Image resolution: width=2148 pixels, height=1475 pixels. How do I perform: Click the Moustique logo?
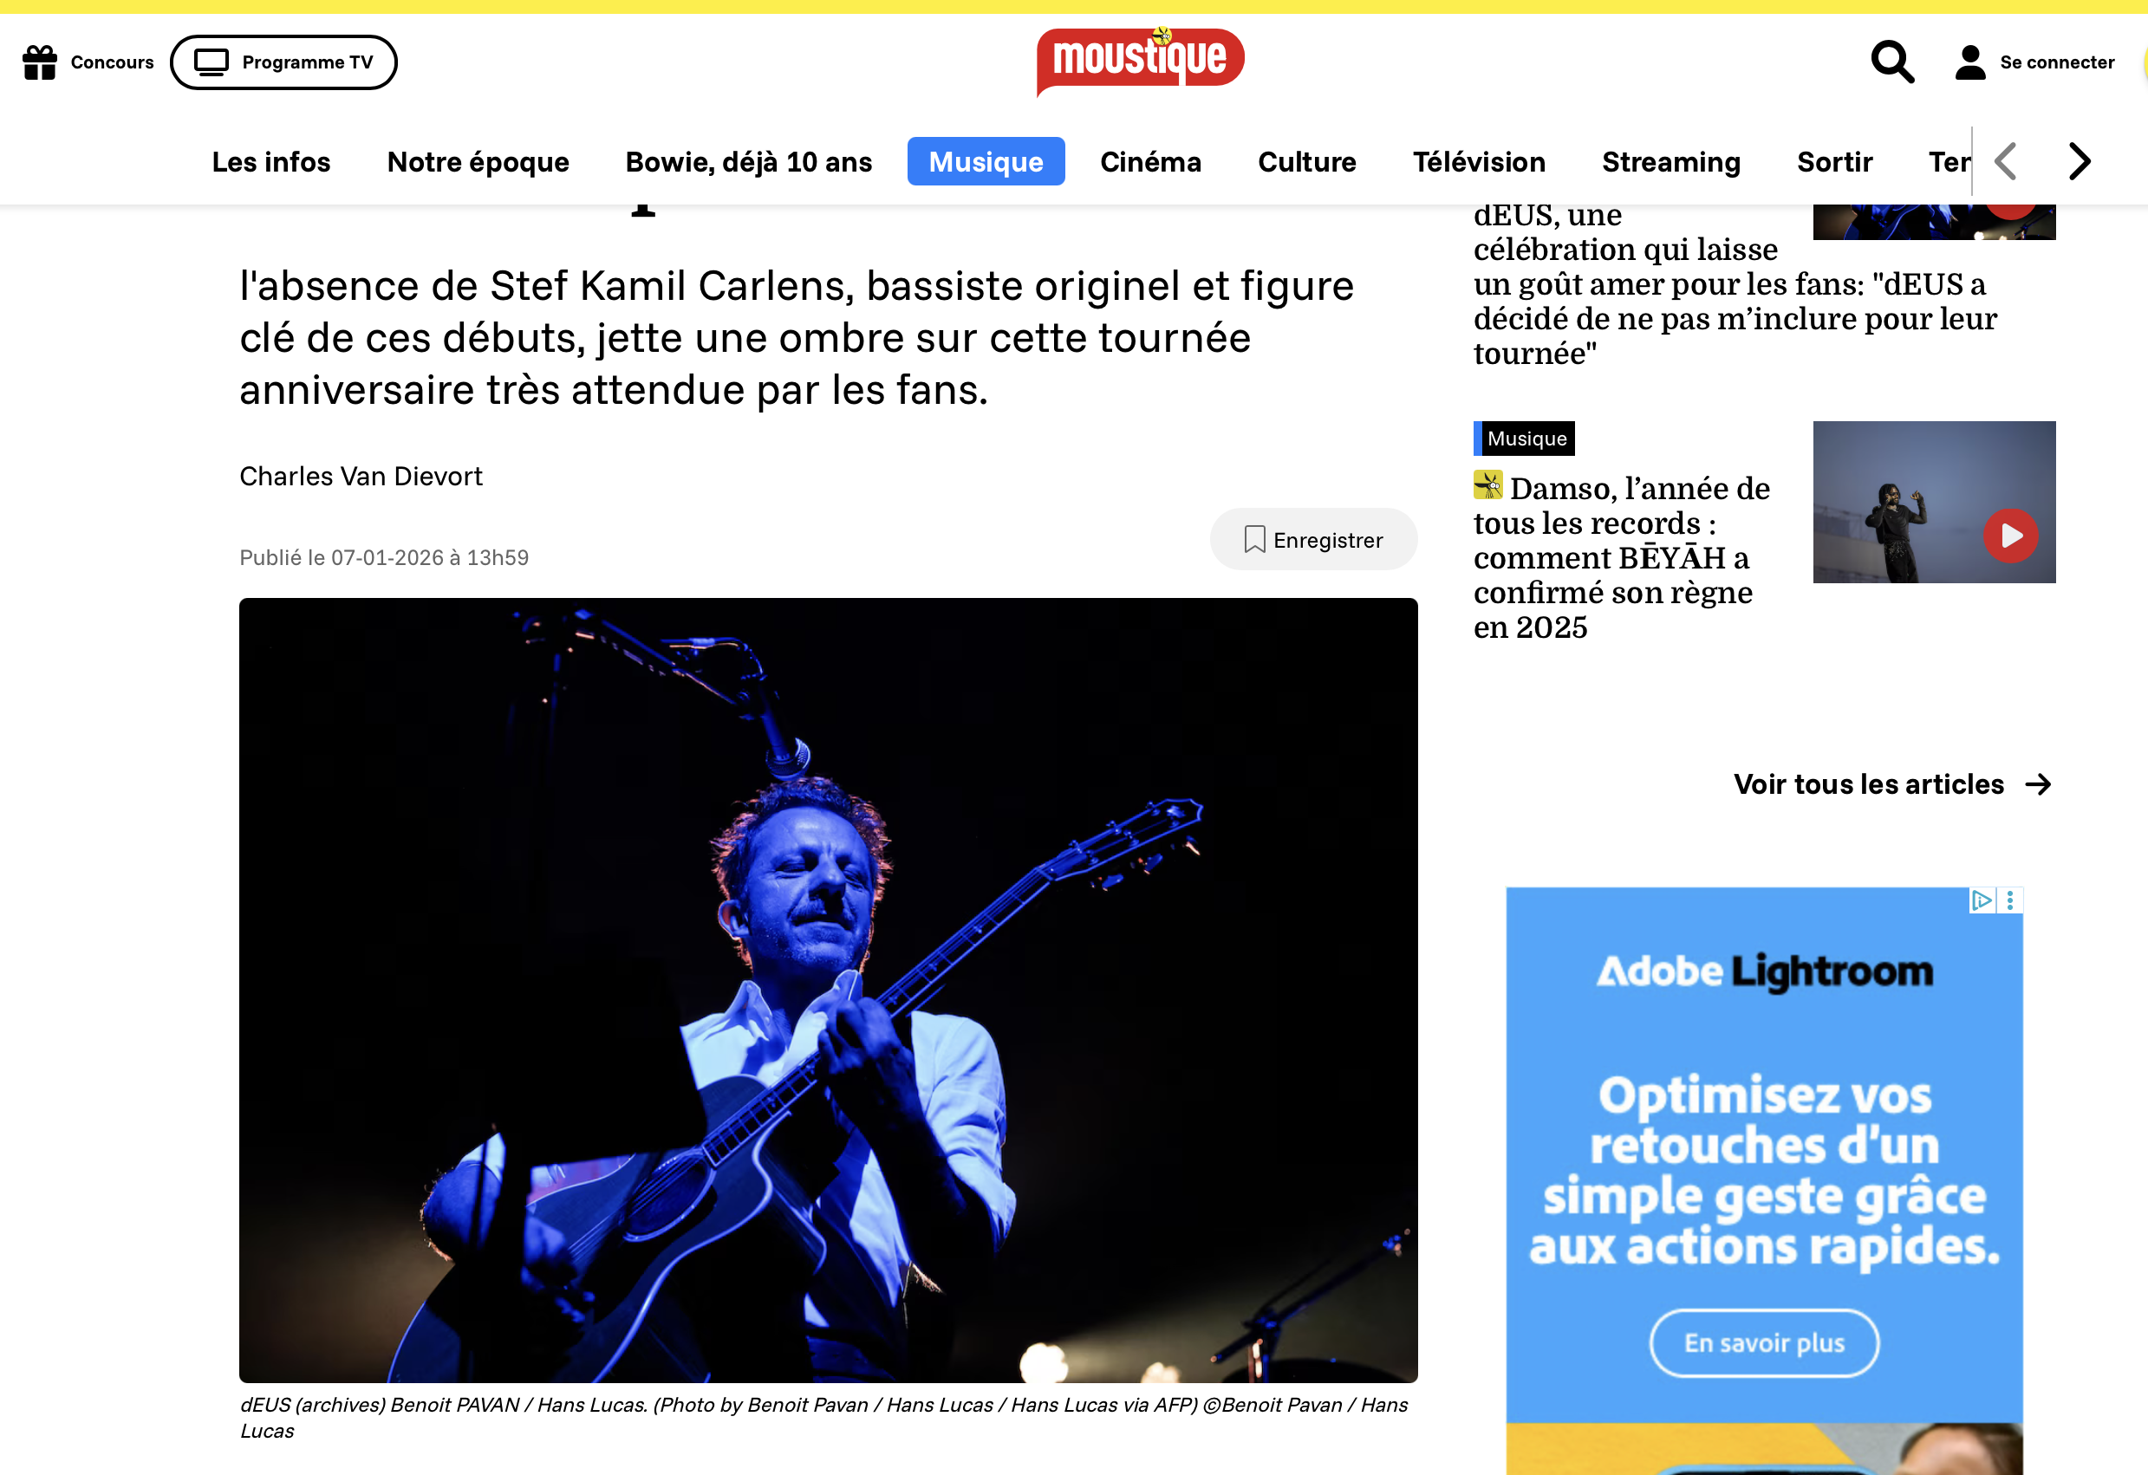(1140, 61)
